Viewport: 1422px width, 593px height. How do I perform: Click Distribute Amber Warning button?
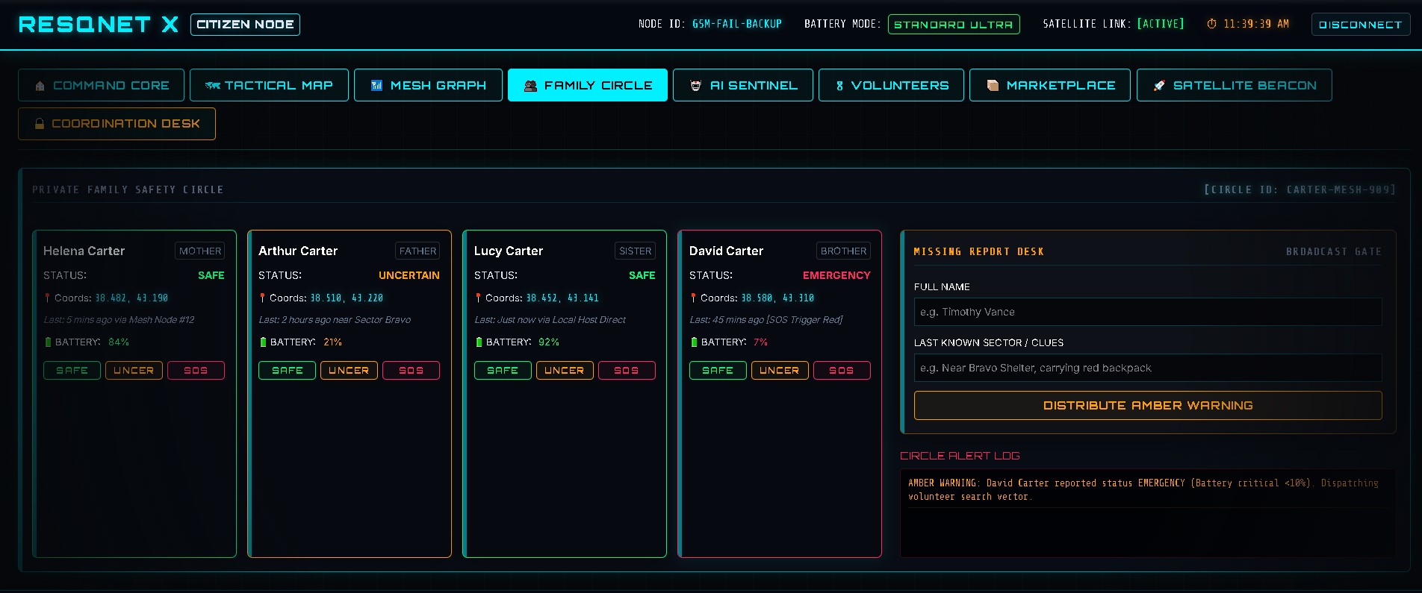pyautogui.click(x=1148, y=405)
